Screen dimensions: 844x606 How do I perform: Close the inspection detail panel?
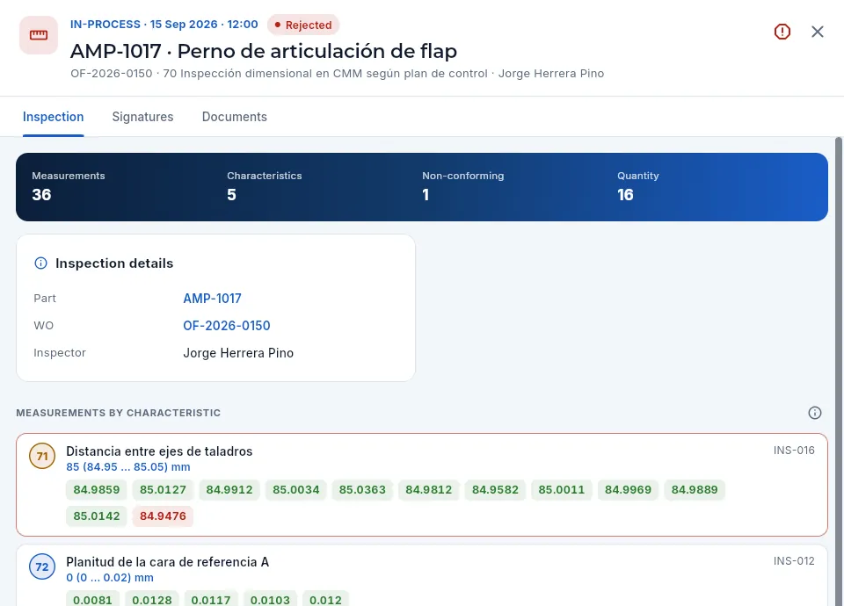point(817,32)
